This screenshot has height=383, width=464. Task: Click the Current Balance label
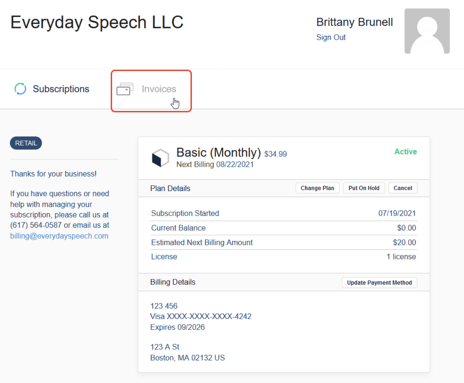178,228
